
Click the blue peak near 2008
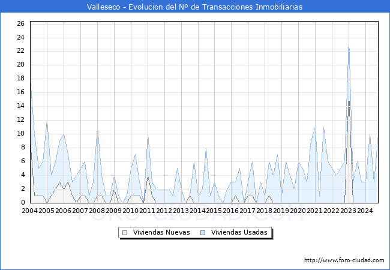coord(97,132)
